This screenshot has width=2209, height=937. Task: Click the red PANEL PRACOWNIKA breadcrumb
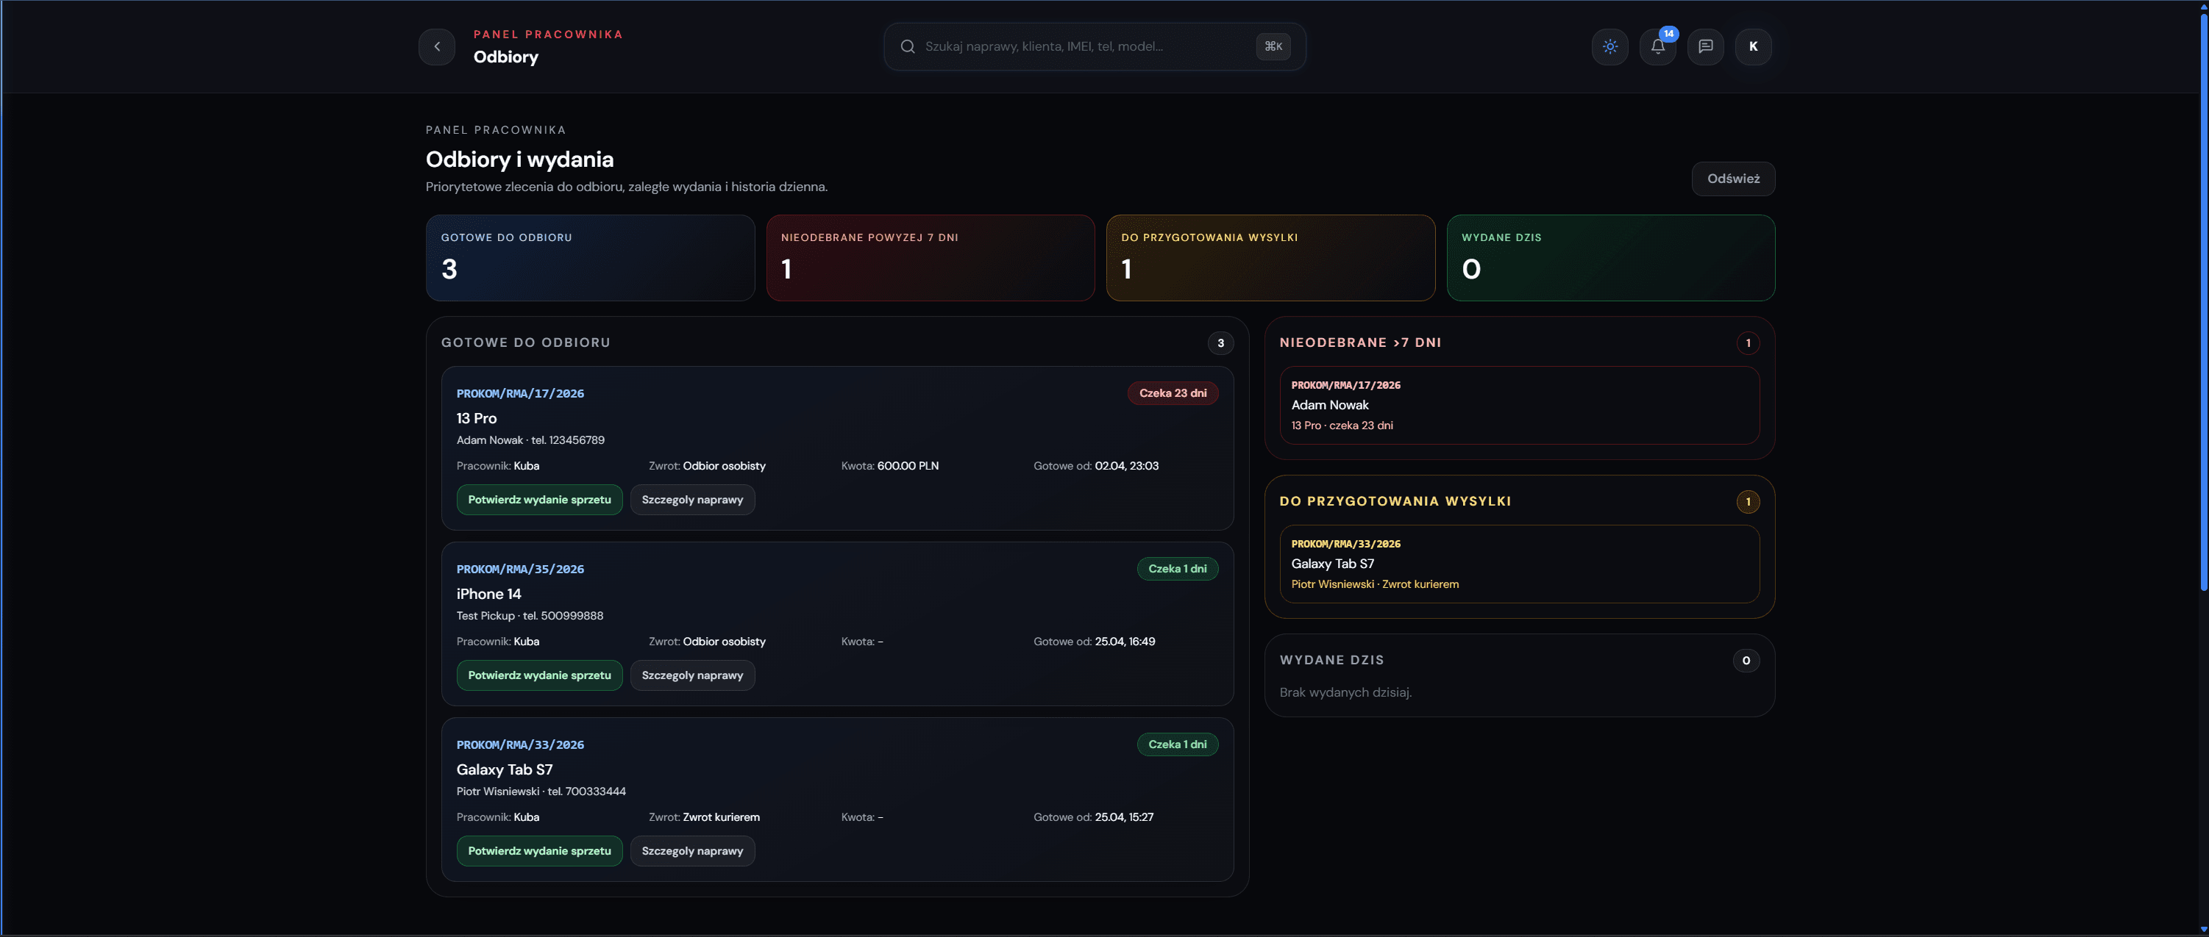coord(548,35)
